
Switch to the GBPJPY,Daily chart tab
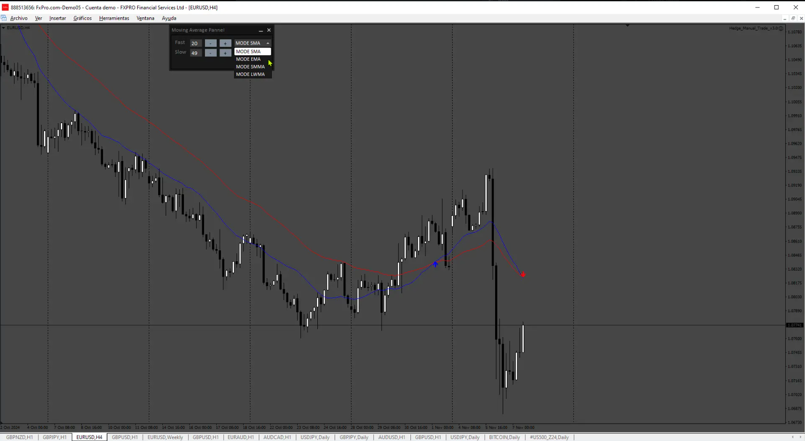coord(354,437)
